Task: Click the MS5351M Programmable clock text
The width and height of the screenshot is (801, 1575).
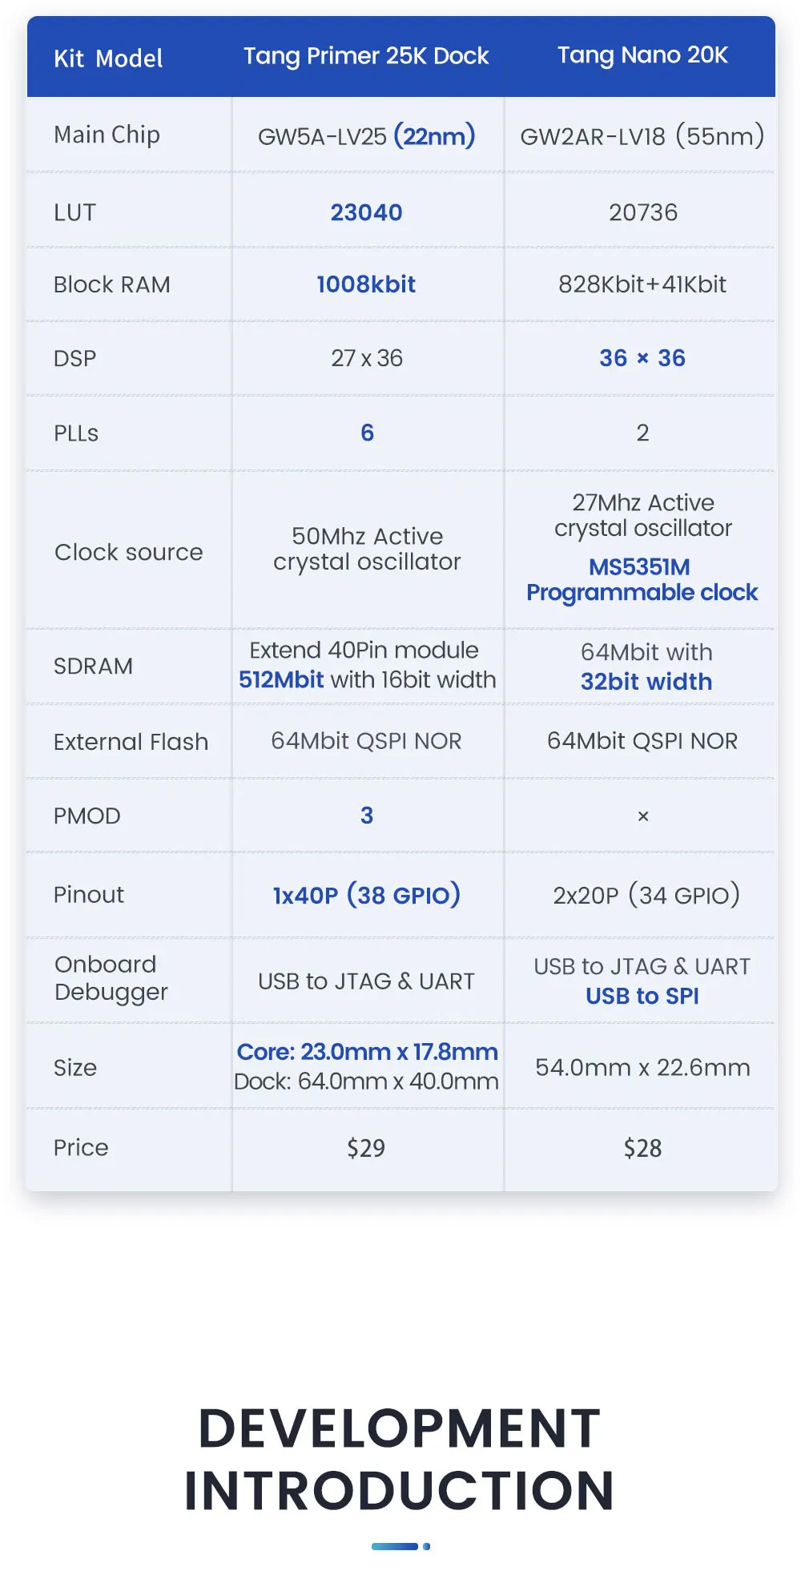Action: [x=642, y=580]
